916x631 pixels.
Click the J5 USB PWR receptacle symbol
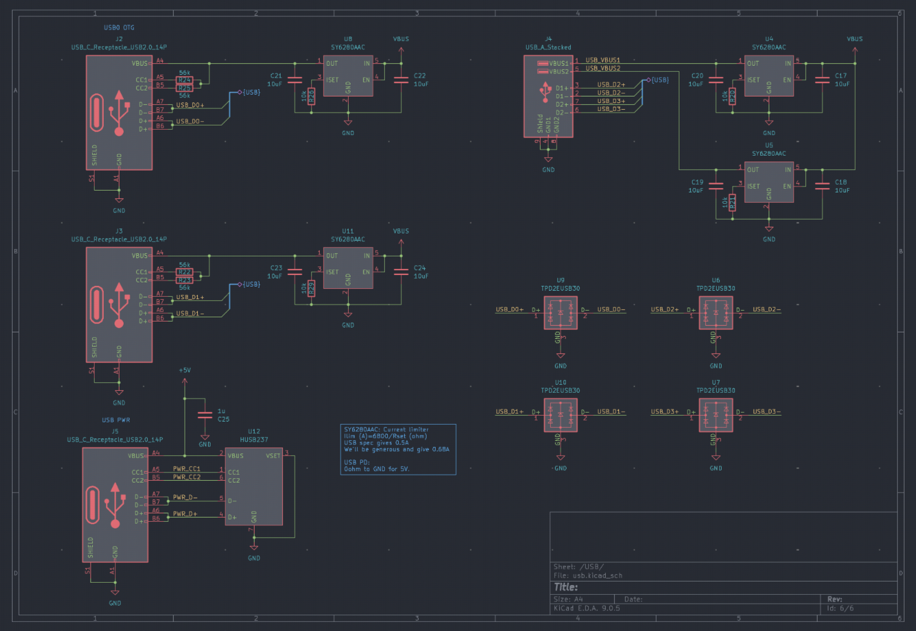115,505
